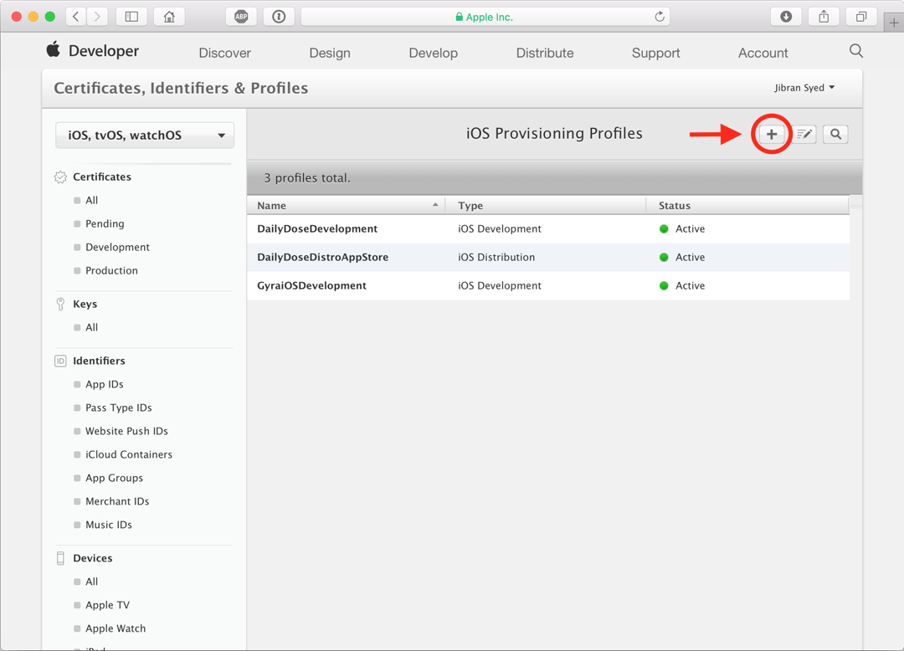Open the Jibran Syed account dropdown
This screenshot has height=651, width=904.
coord(804,88)
